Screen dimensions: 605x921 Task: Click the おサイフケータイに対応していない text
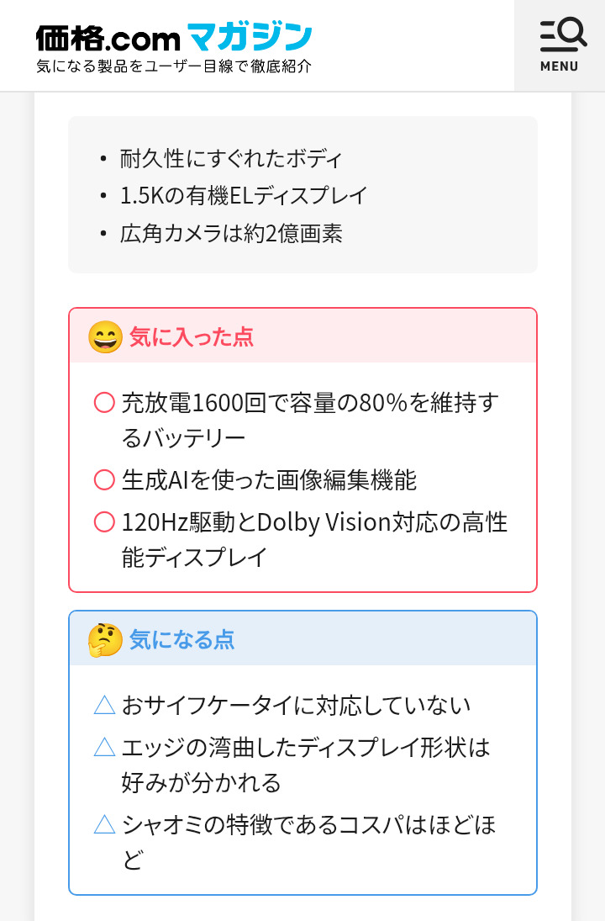point(296,705)
